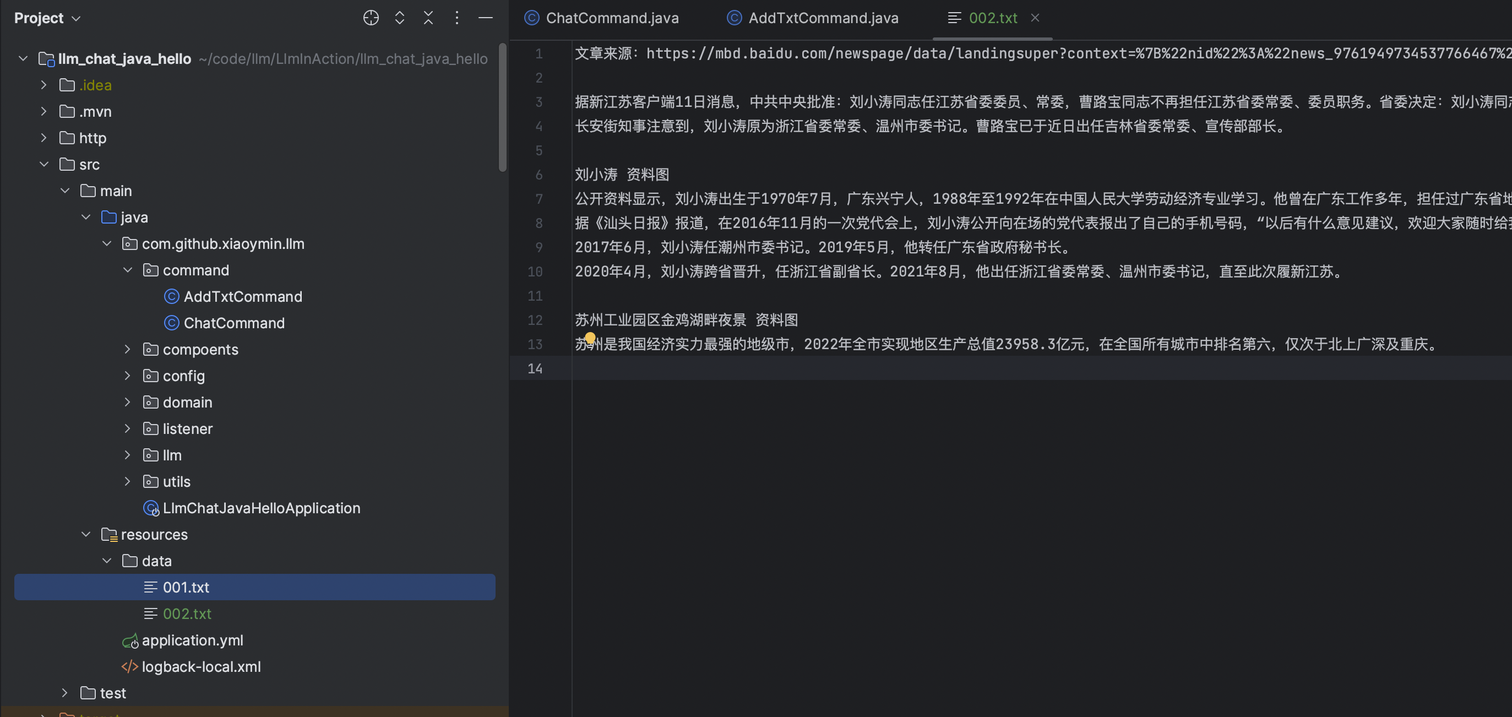Select the AddTxtCommand class icon
Viewport: 1512px width, 717px height.
point(171,297)
